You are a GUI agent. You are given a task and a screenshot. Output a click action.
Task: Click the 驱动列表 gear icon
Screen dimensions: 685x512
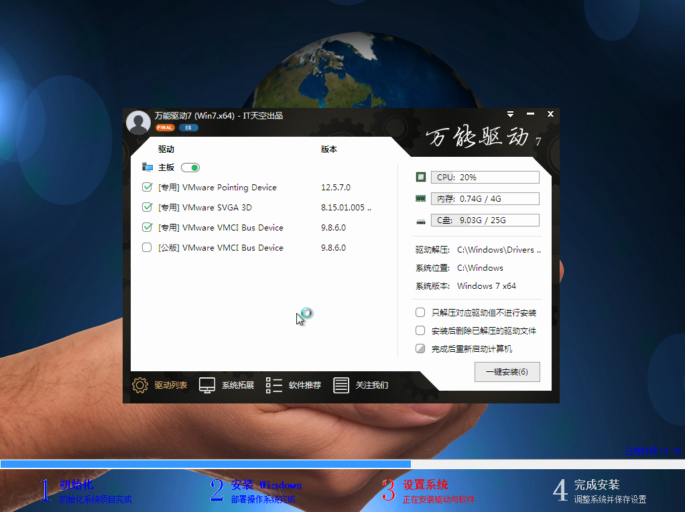(x=139, y=385)
